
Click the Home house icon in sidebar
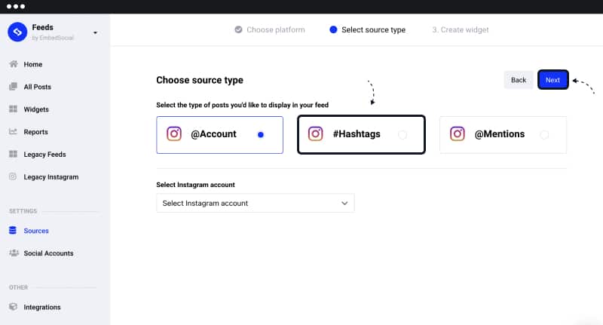pos(14,64)
